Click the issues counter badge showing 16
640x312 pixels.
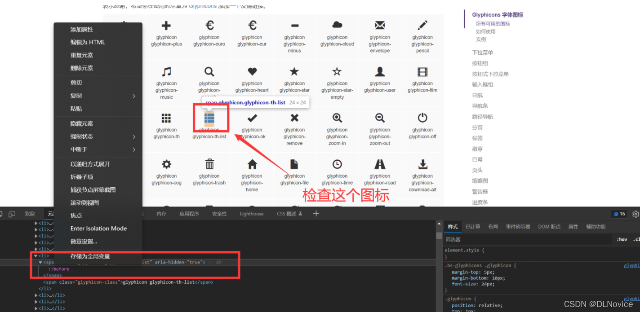click(619, 214)
